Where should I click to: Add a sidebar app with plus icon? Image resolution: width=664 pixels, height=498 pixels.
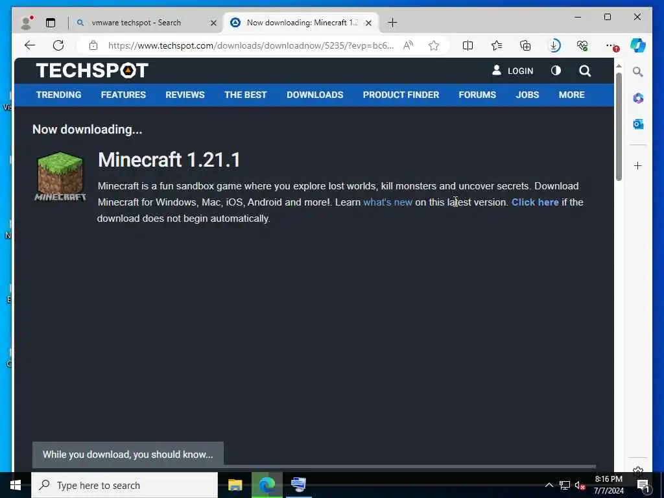638,165
